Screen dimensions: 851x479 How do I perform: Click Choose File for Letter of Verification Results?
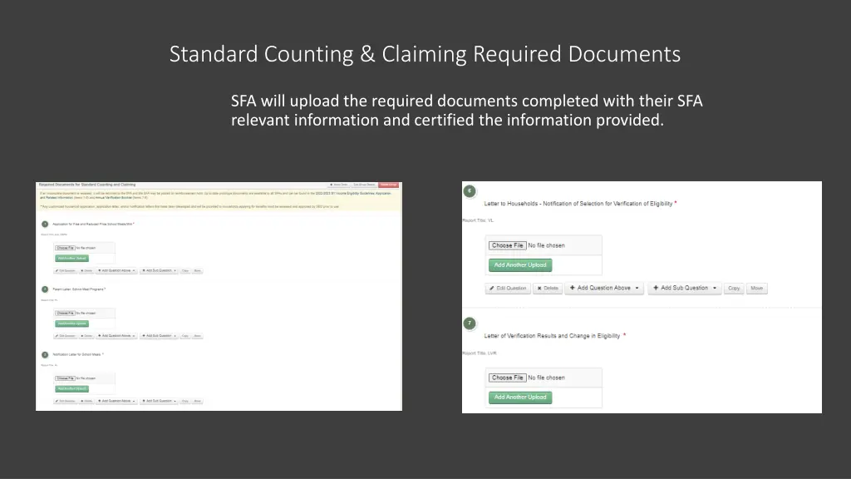pyautogui.click(x=507, y=378)
